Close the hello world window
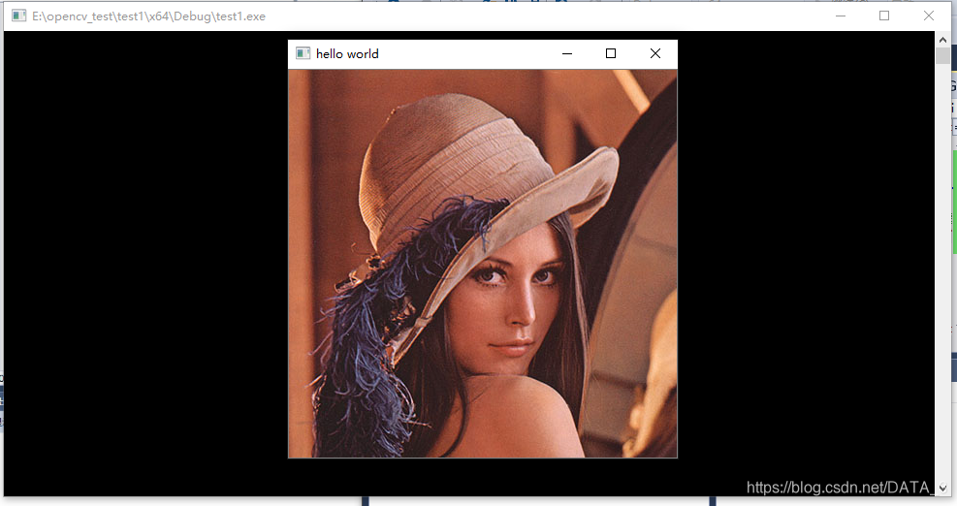The height and width of the screenshot is (506, 957). [x=654, y=53]
